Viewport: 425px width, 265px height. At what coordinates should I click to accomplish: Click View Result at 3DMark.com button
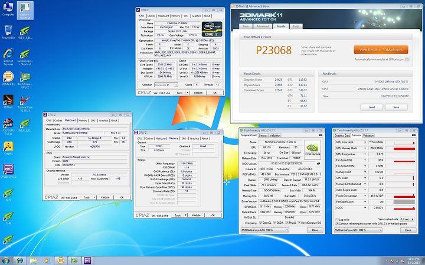pos(381,49)
